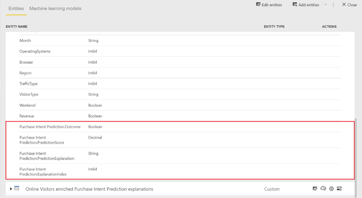Click the ENTITY NAME column header

pyautogui.click(x=17, y=27)
